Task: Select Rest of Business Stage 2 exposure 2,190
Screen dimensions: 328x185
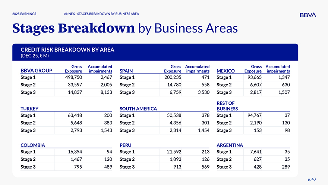Action: (256, 123)
